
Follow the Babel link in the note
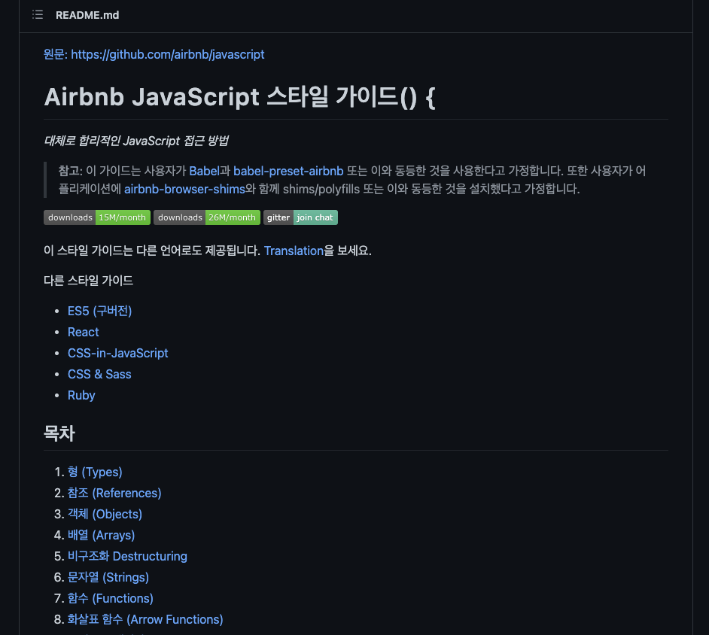point(204,171)
